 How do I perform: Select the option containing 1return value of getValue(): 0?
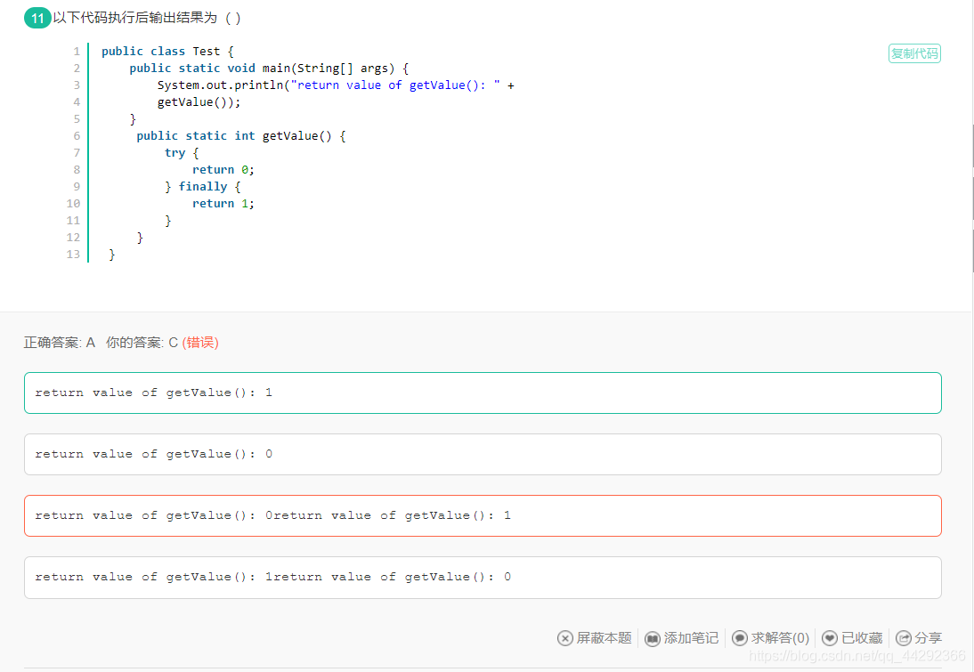click(x=483, y=578)
